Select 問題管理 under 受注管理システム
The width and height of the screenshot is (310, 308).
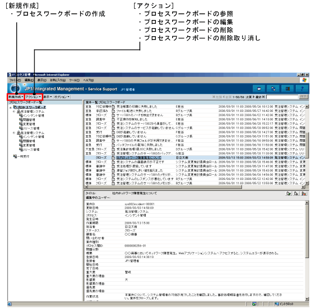(29, 120)
